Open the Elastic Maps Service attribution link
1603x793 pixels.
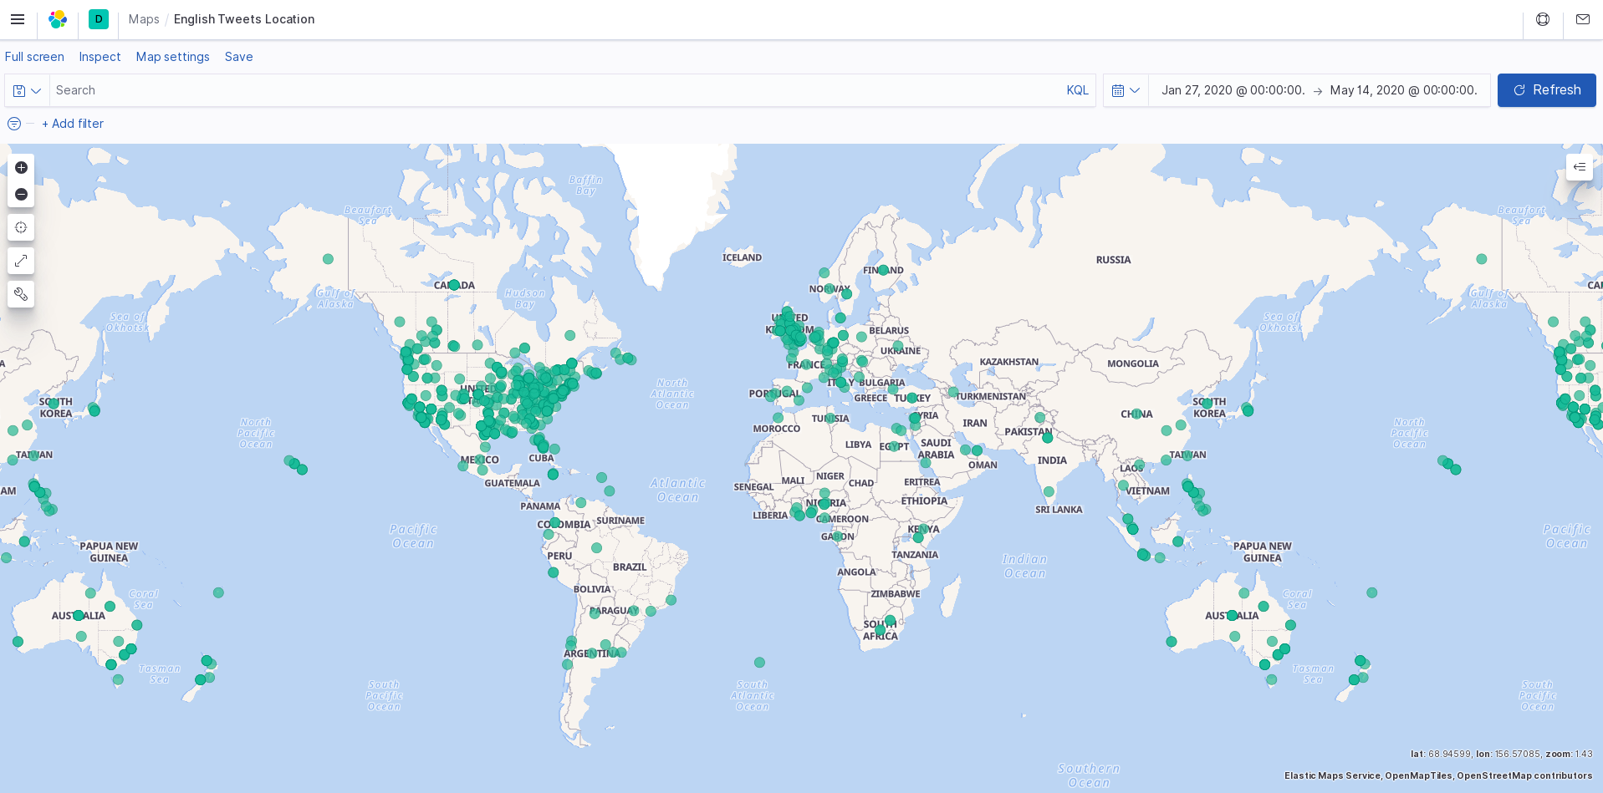1333,775
